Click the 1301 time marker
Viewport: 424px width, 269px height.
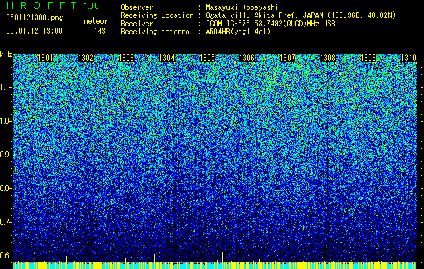(x=45, y=58)
